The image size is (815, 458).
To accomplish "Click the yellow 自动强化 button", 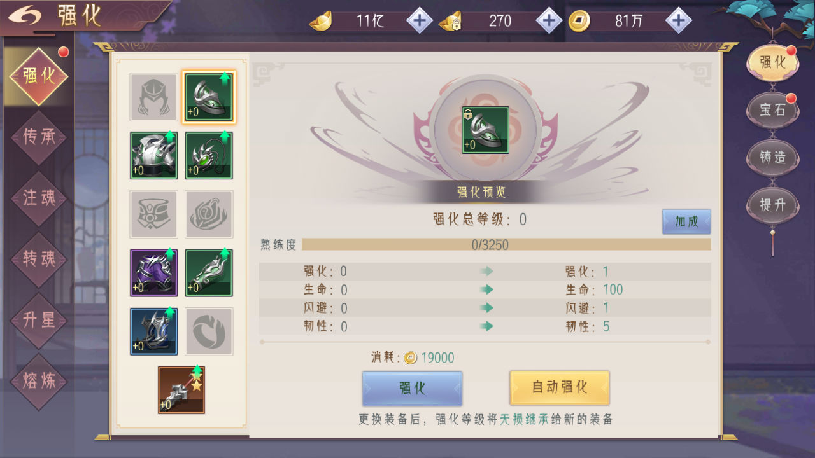I will [x=560, y=387].
